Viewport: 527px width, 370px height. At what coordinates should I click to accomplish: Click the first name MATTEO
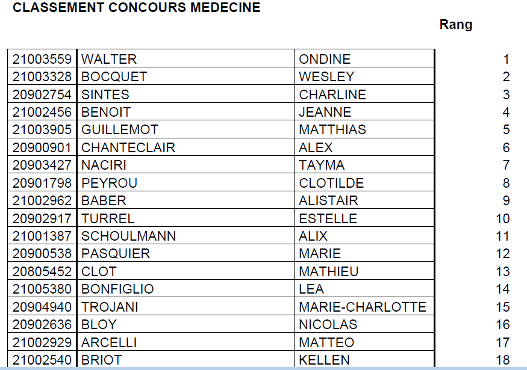(326, 342)
